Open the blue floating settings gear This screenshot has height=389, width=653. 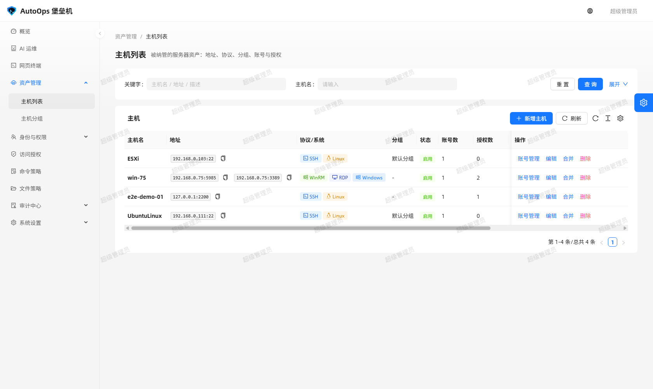click(644, 103)
